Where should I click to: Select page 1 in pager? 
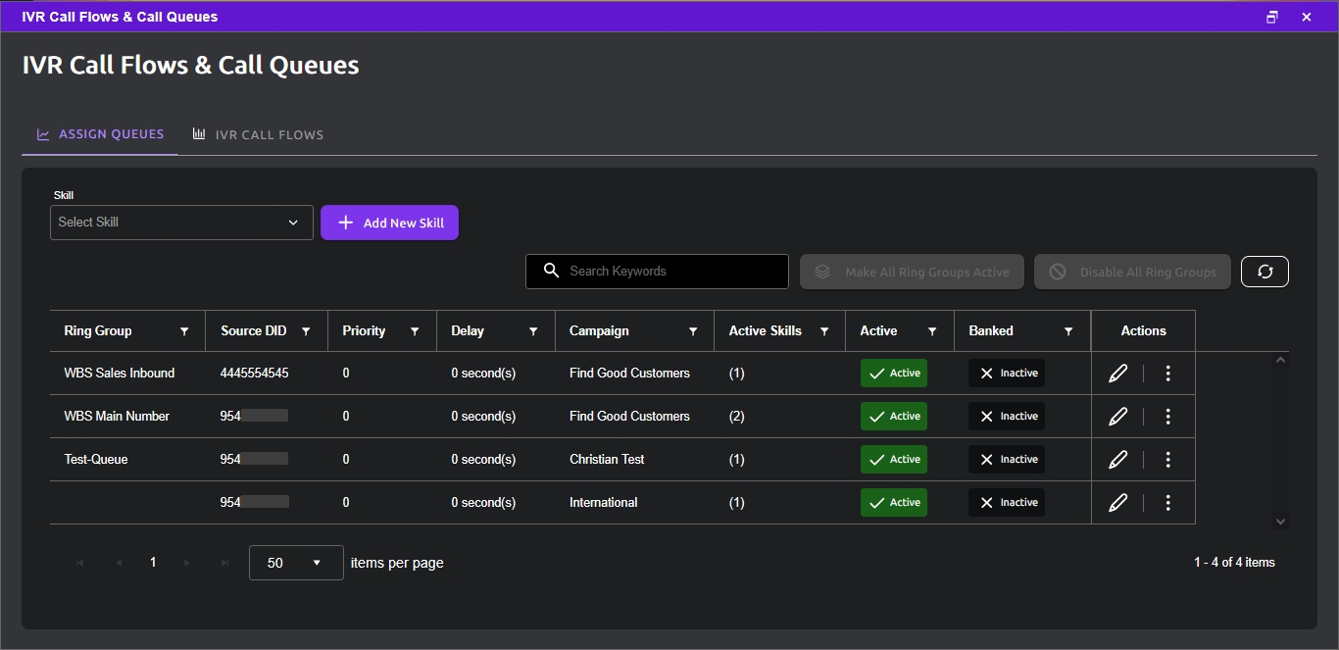point(153,563)
